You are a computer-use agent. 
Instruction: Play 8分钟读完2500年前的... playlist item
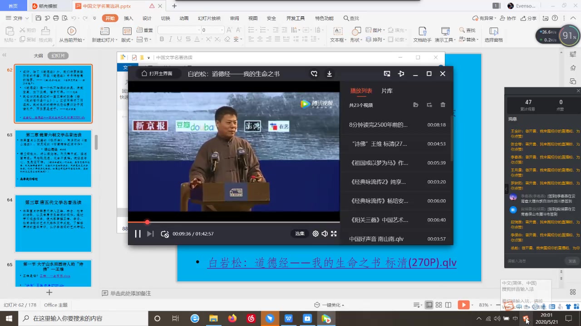[x=396, y=125]
